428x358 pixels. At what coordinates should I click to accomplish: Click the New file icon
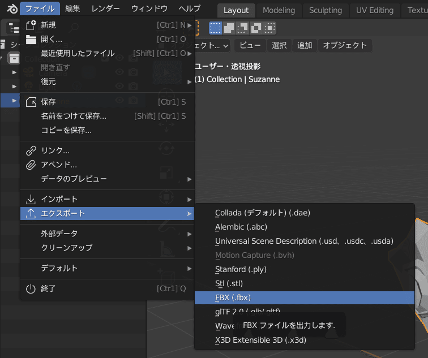point(31,25)
